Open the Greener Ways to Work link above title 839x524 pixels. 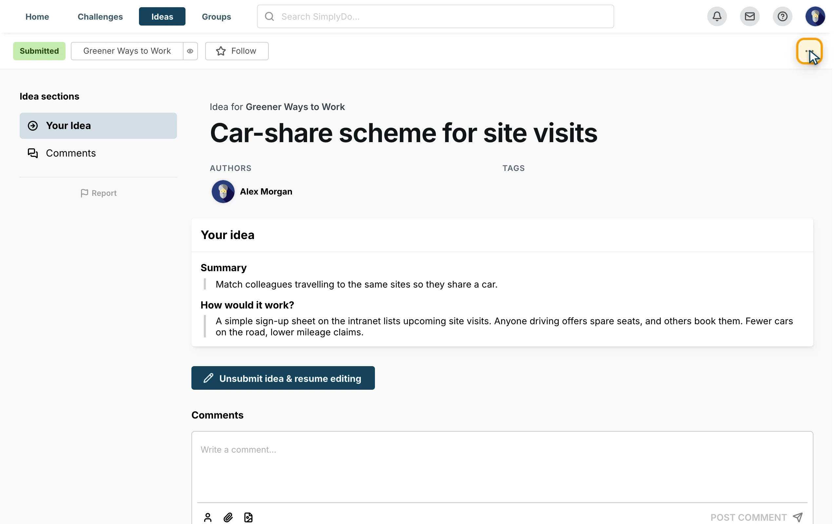[x=295, y=107]
